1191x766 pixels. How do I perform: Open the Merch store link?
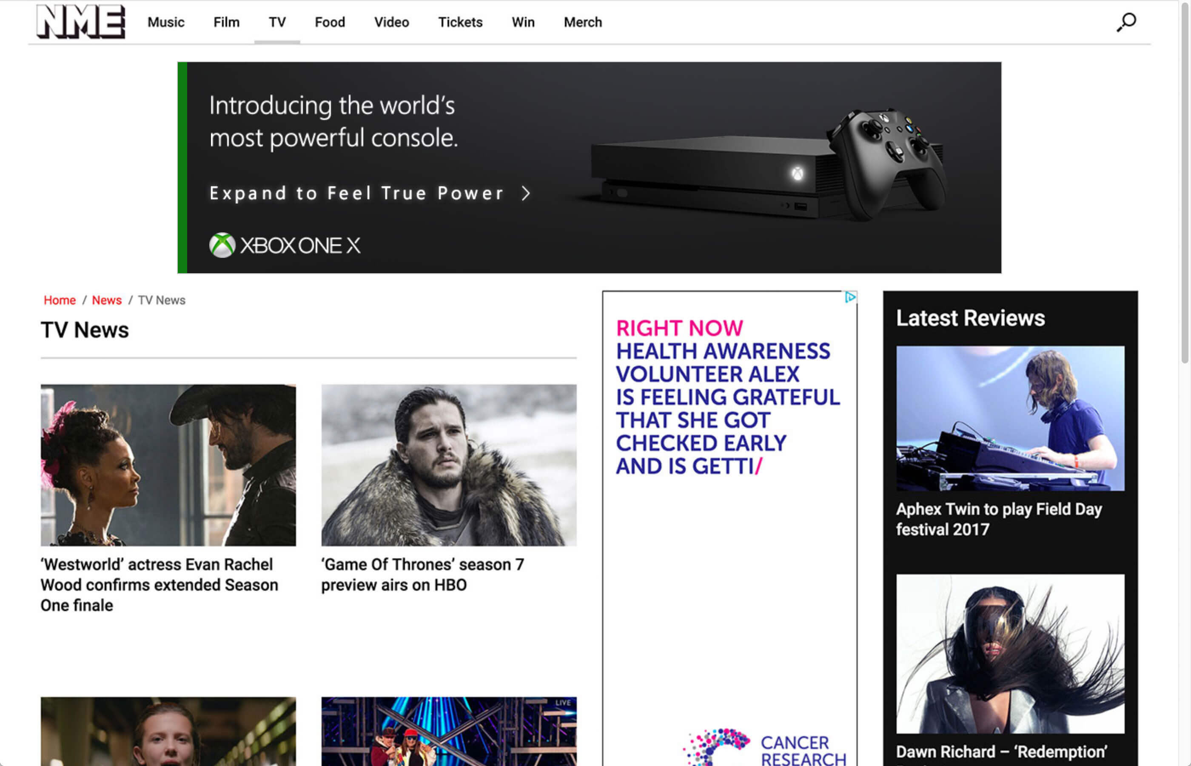(583, 23)
